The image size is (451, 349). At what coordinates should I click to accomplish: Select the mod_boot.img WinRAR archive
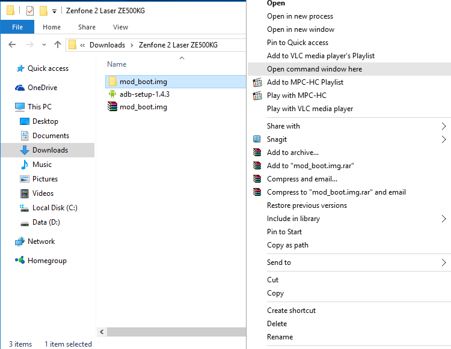[143, 107]
